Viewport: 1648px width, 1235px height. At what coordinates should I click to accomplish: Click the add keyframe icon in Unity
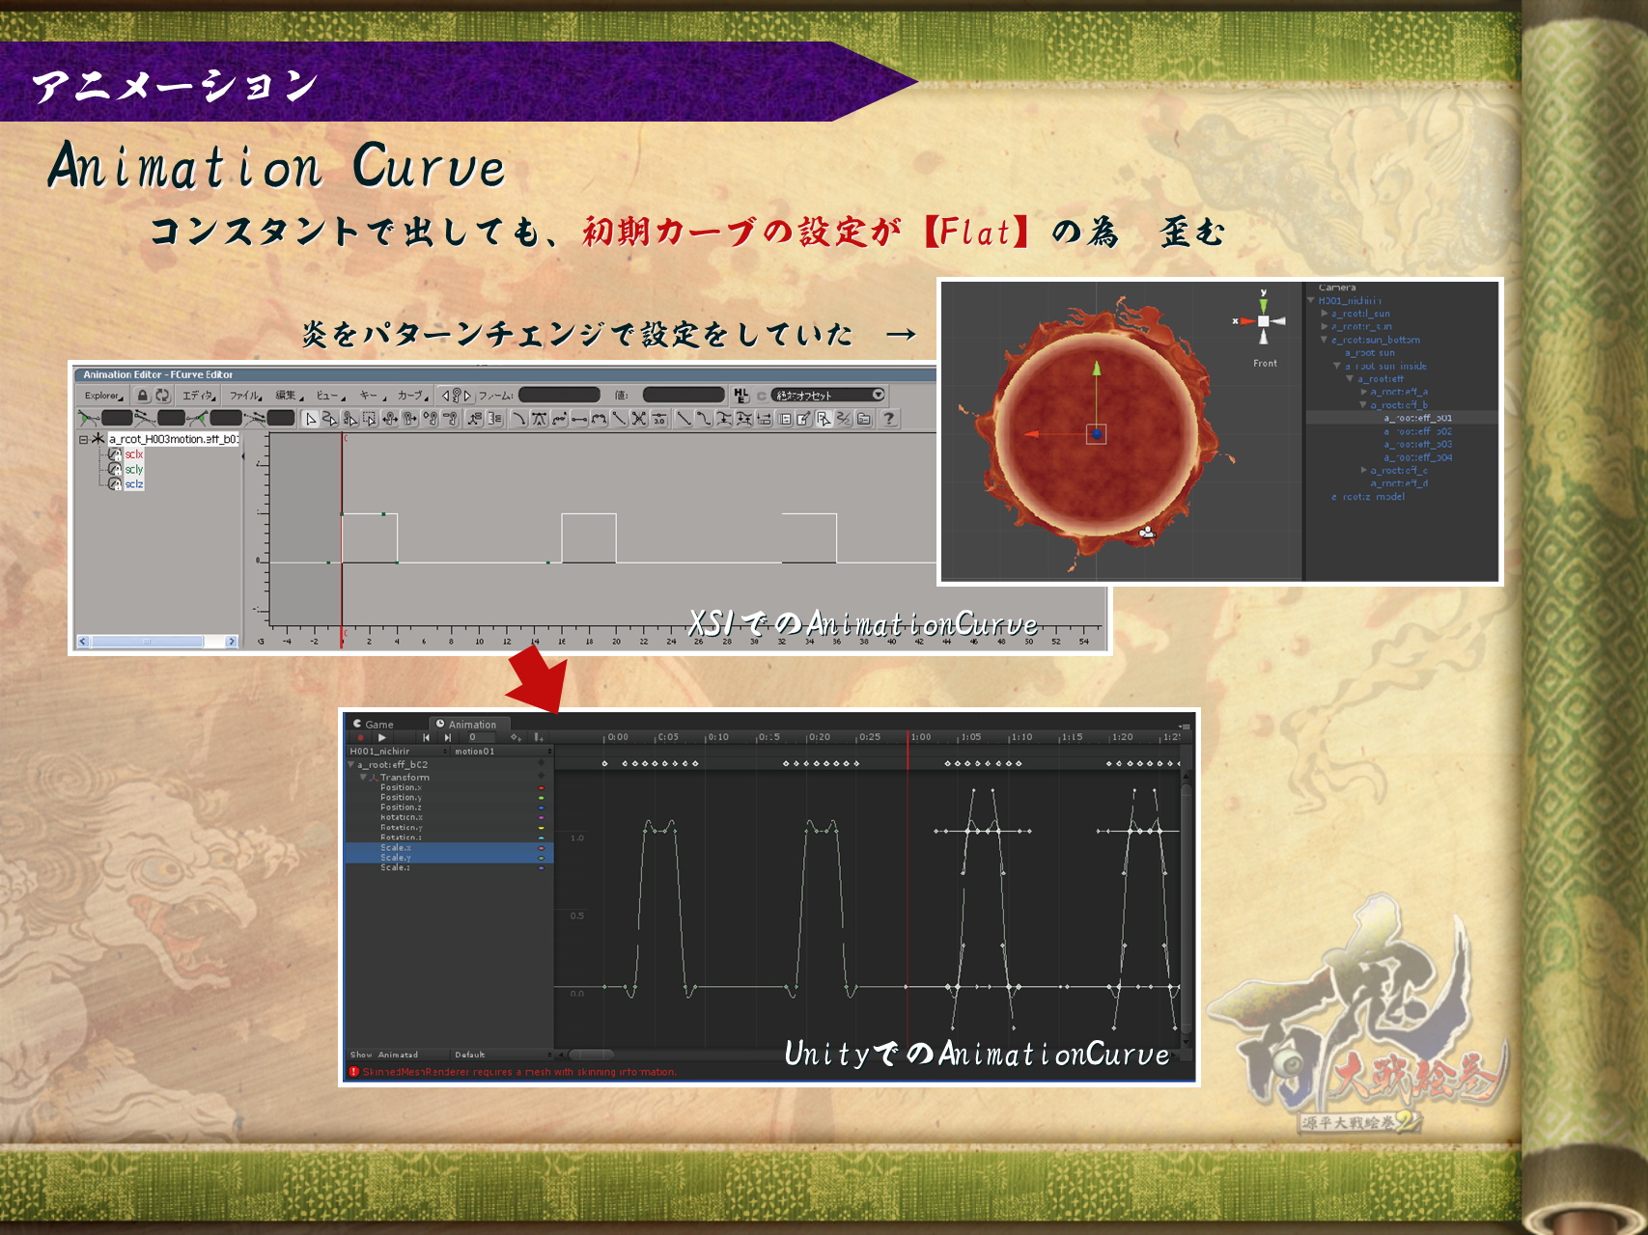coord(516,737)
